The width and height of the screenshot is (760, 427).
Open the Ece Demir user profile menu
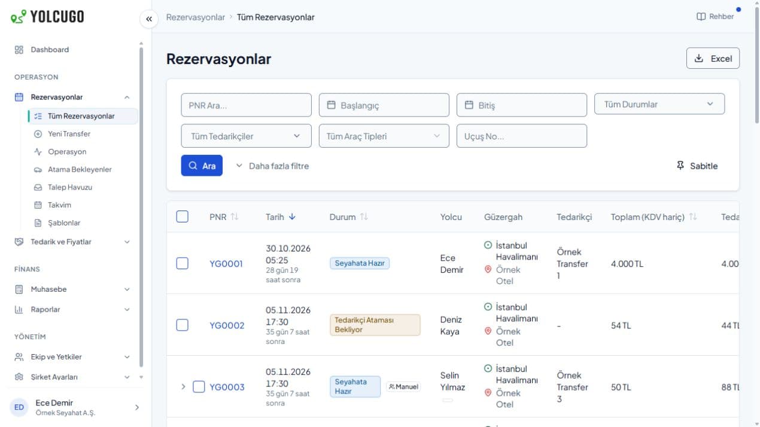75,407
